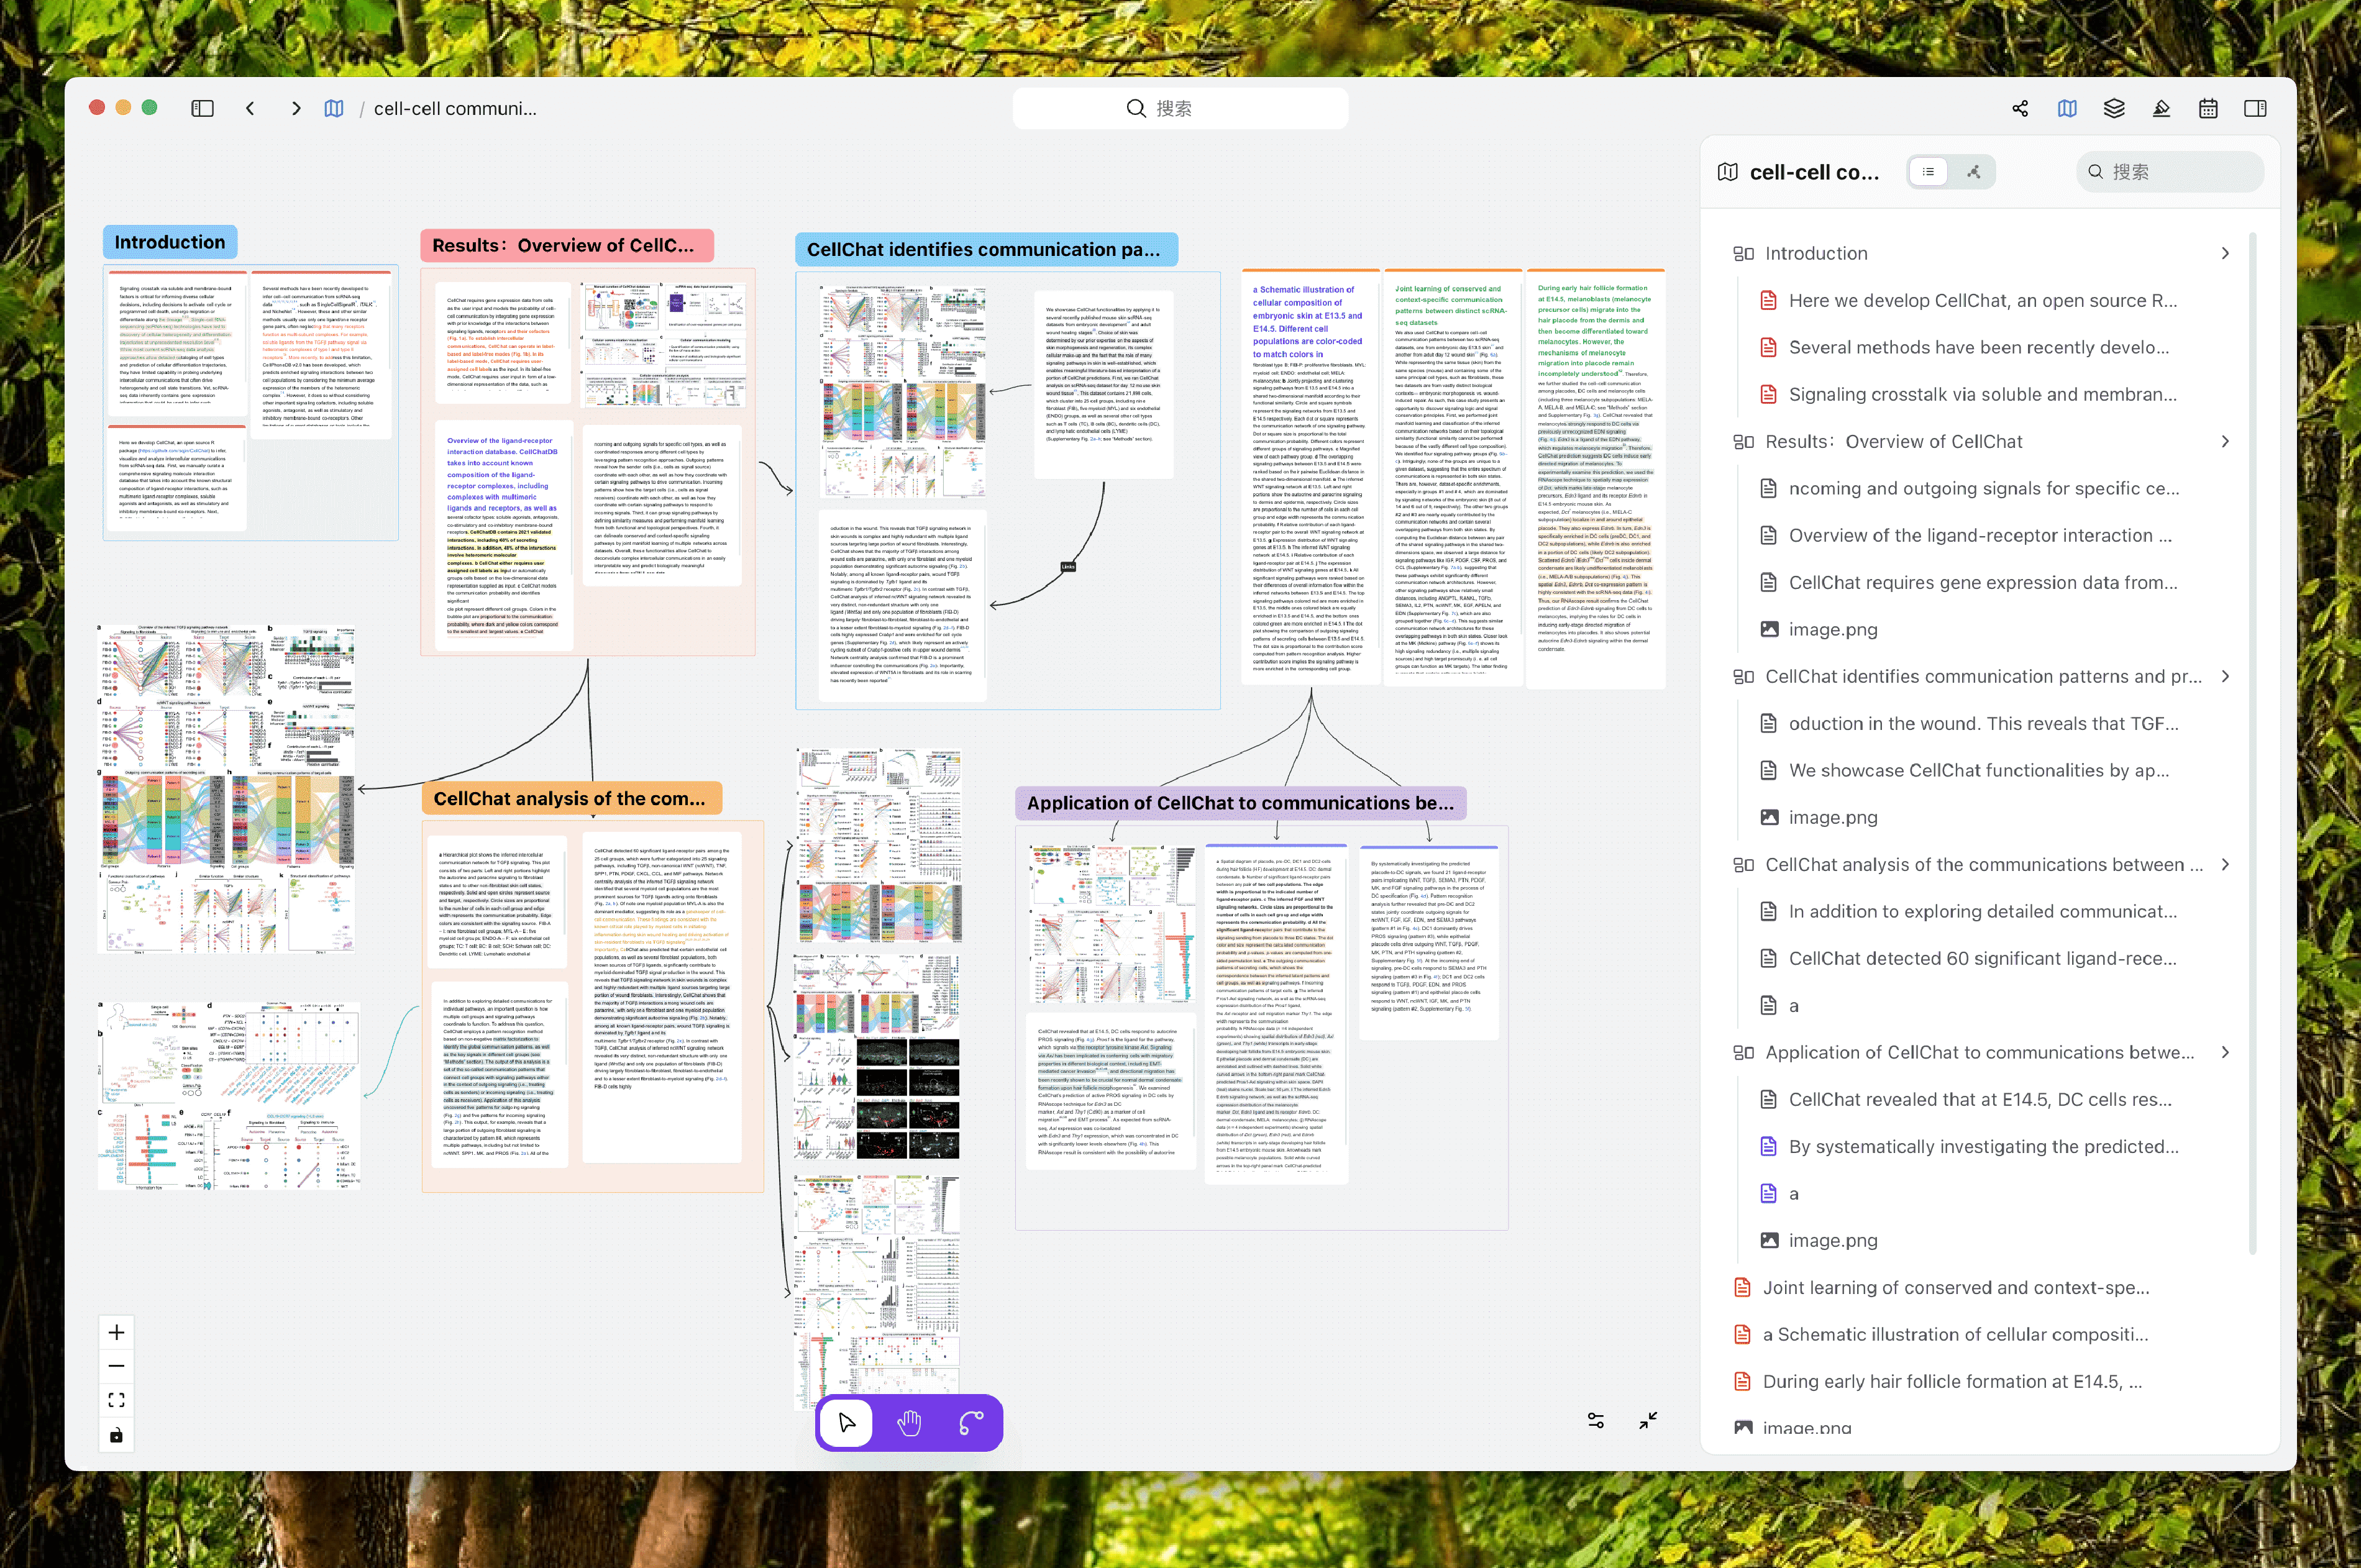Image resolution: width=2361 pixels, height=1568 pixels.
Task: Click the fit-to-screen fullscreen button
Action: tap(116, 1400)
